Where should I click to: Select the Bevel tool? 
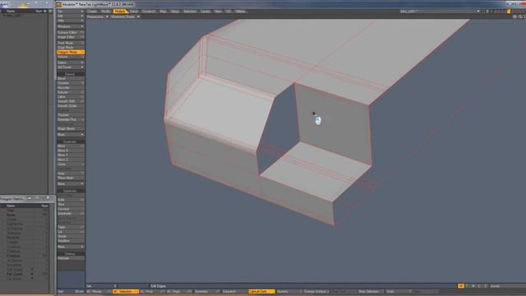[71, 79]
